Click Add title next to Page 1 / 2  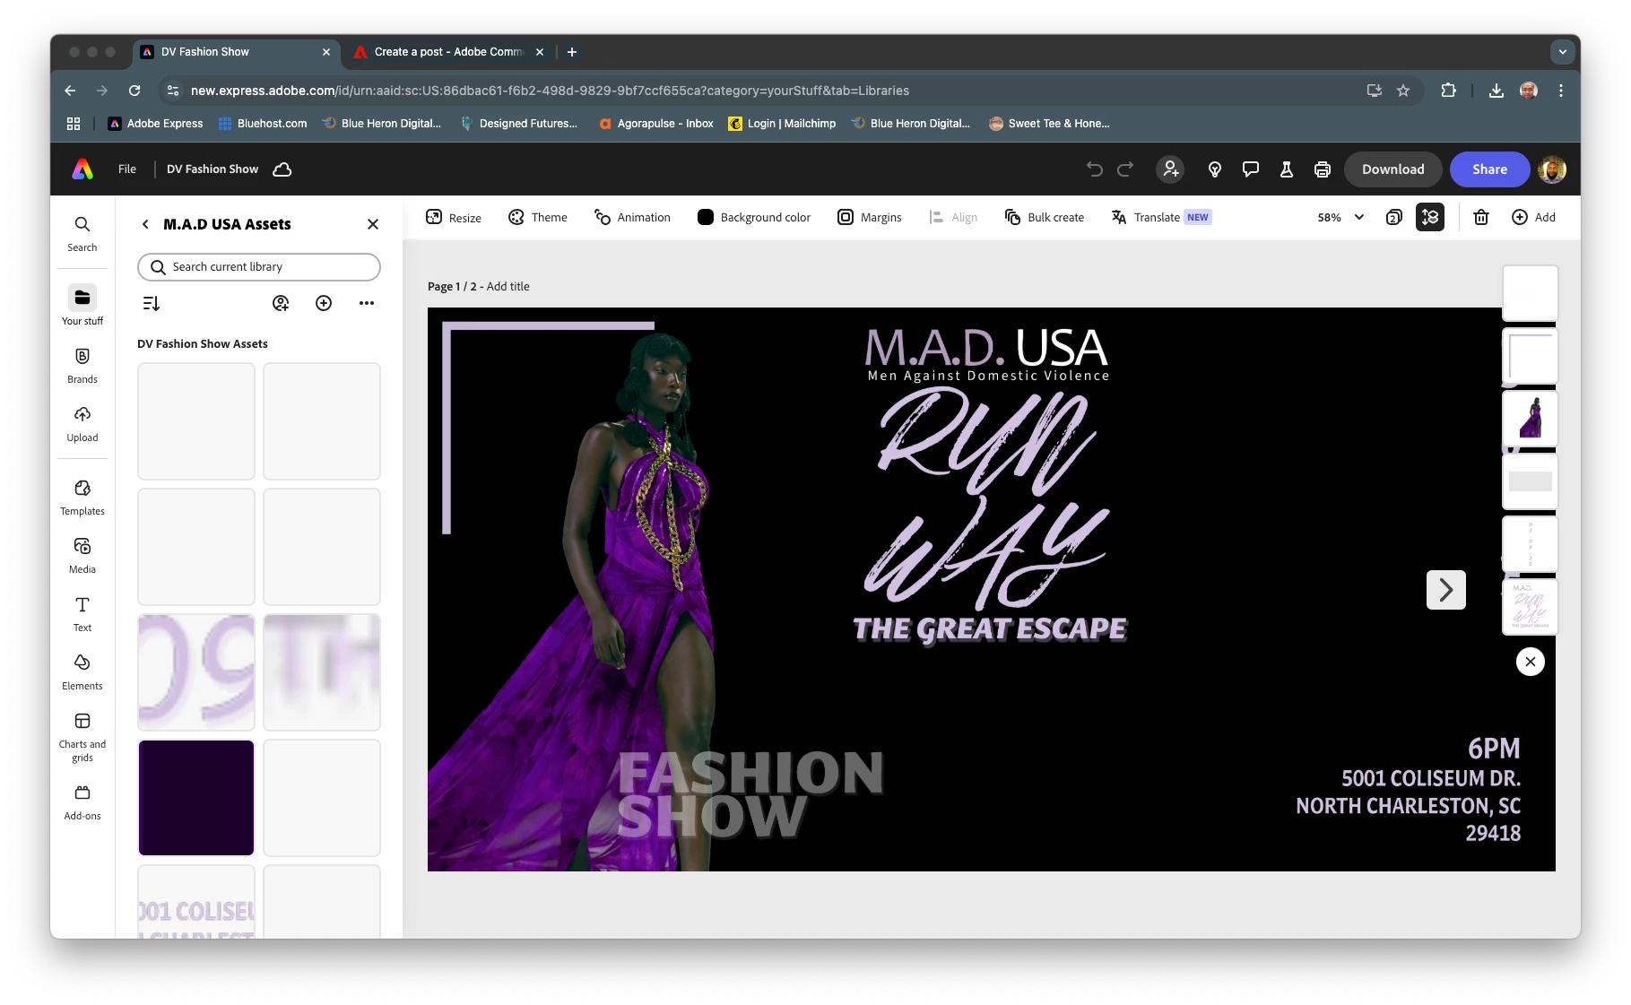[x=508, y=287]
